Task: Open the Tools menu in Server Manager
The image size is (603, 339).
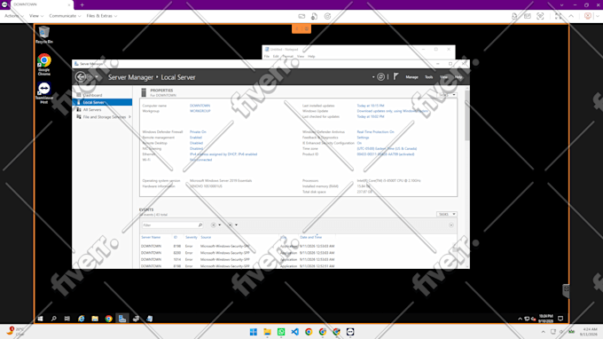Action: point(429,77)
